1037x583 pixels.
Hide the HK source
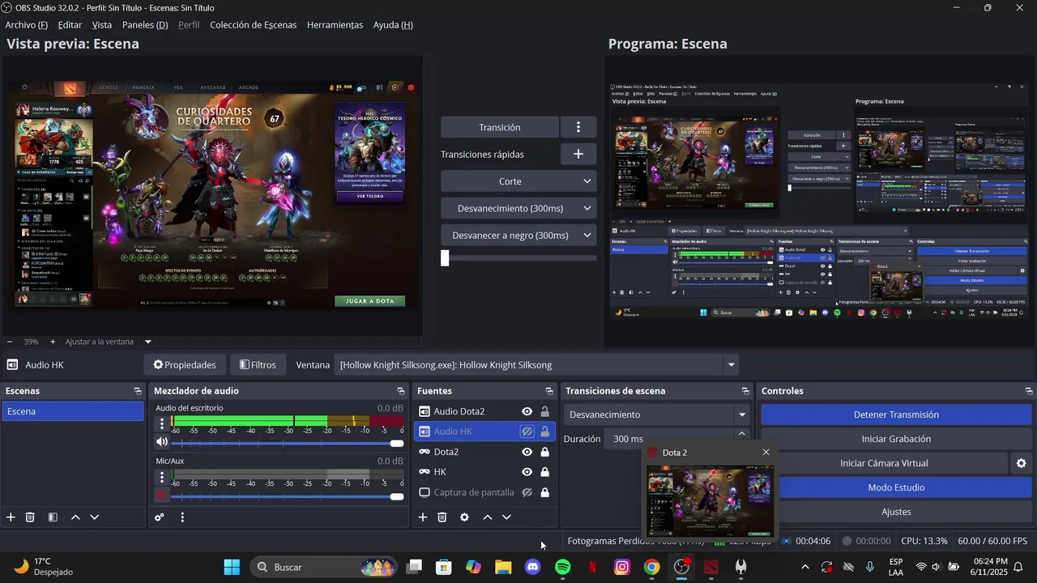(527, 472)
